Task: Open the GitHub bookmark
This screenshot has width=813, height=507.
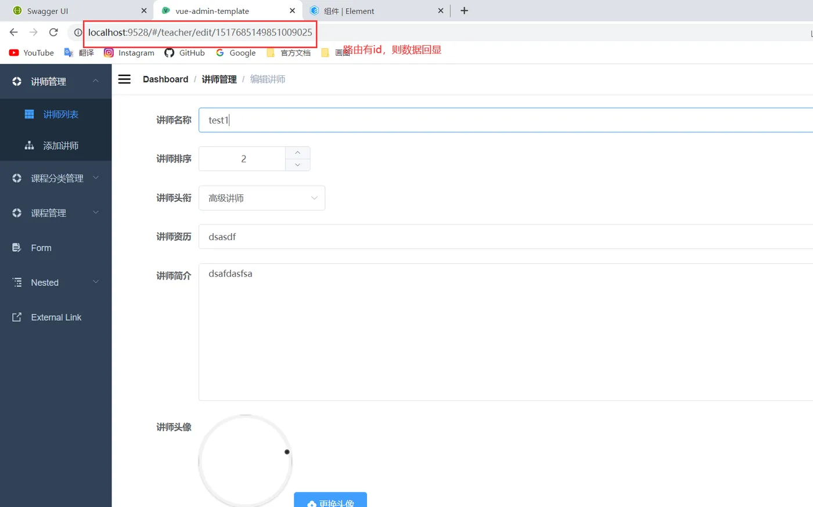Action: tap(185, 53)
